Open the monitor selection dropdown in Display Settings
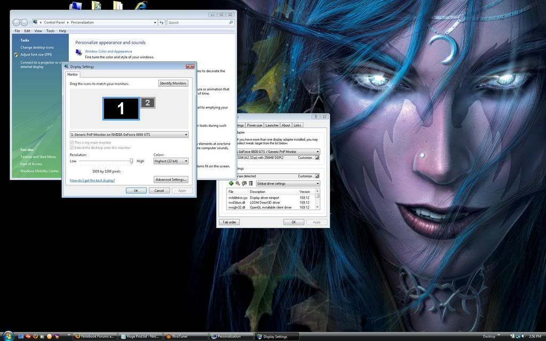Screen dimensions: 546x341 [x=129, y=135]
